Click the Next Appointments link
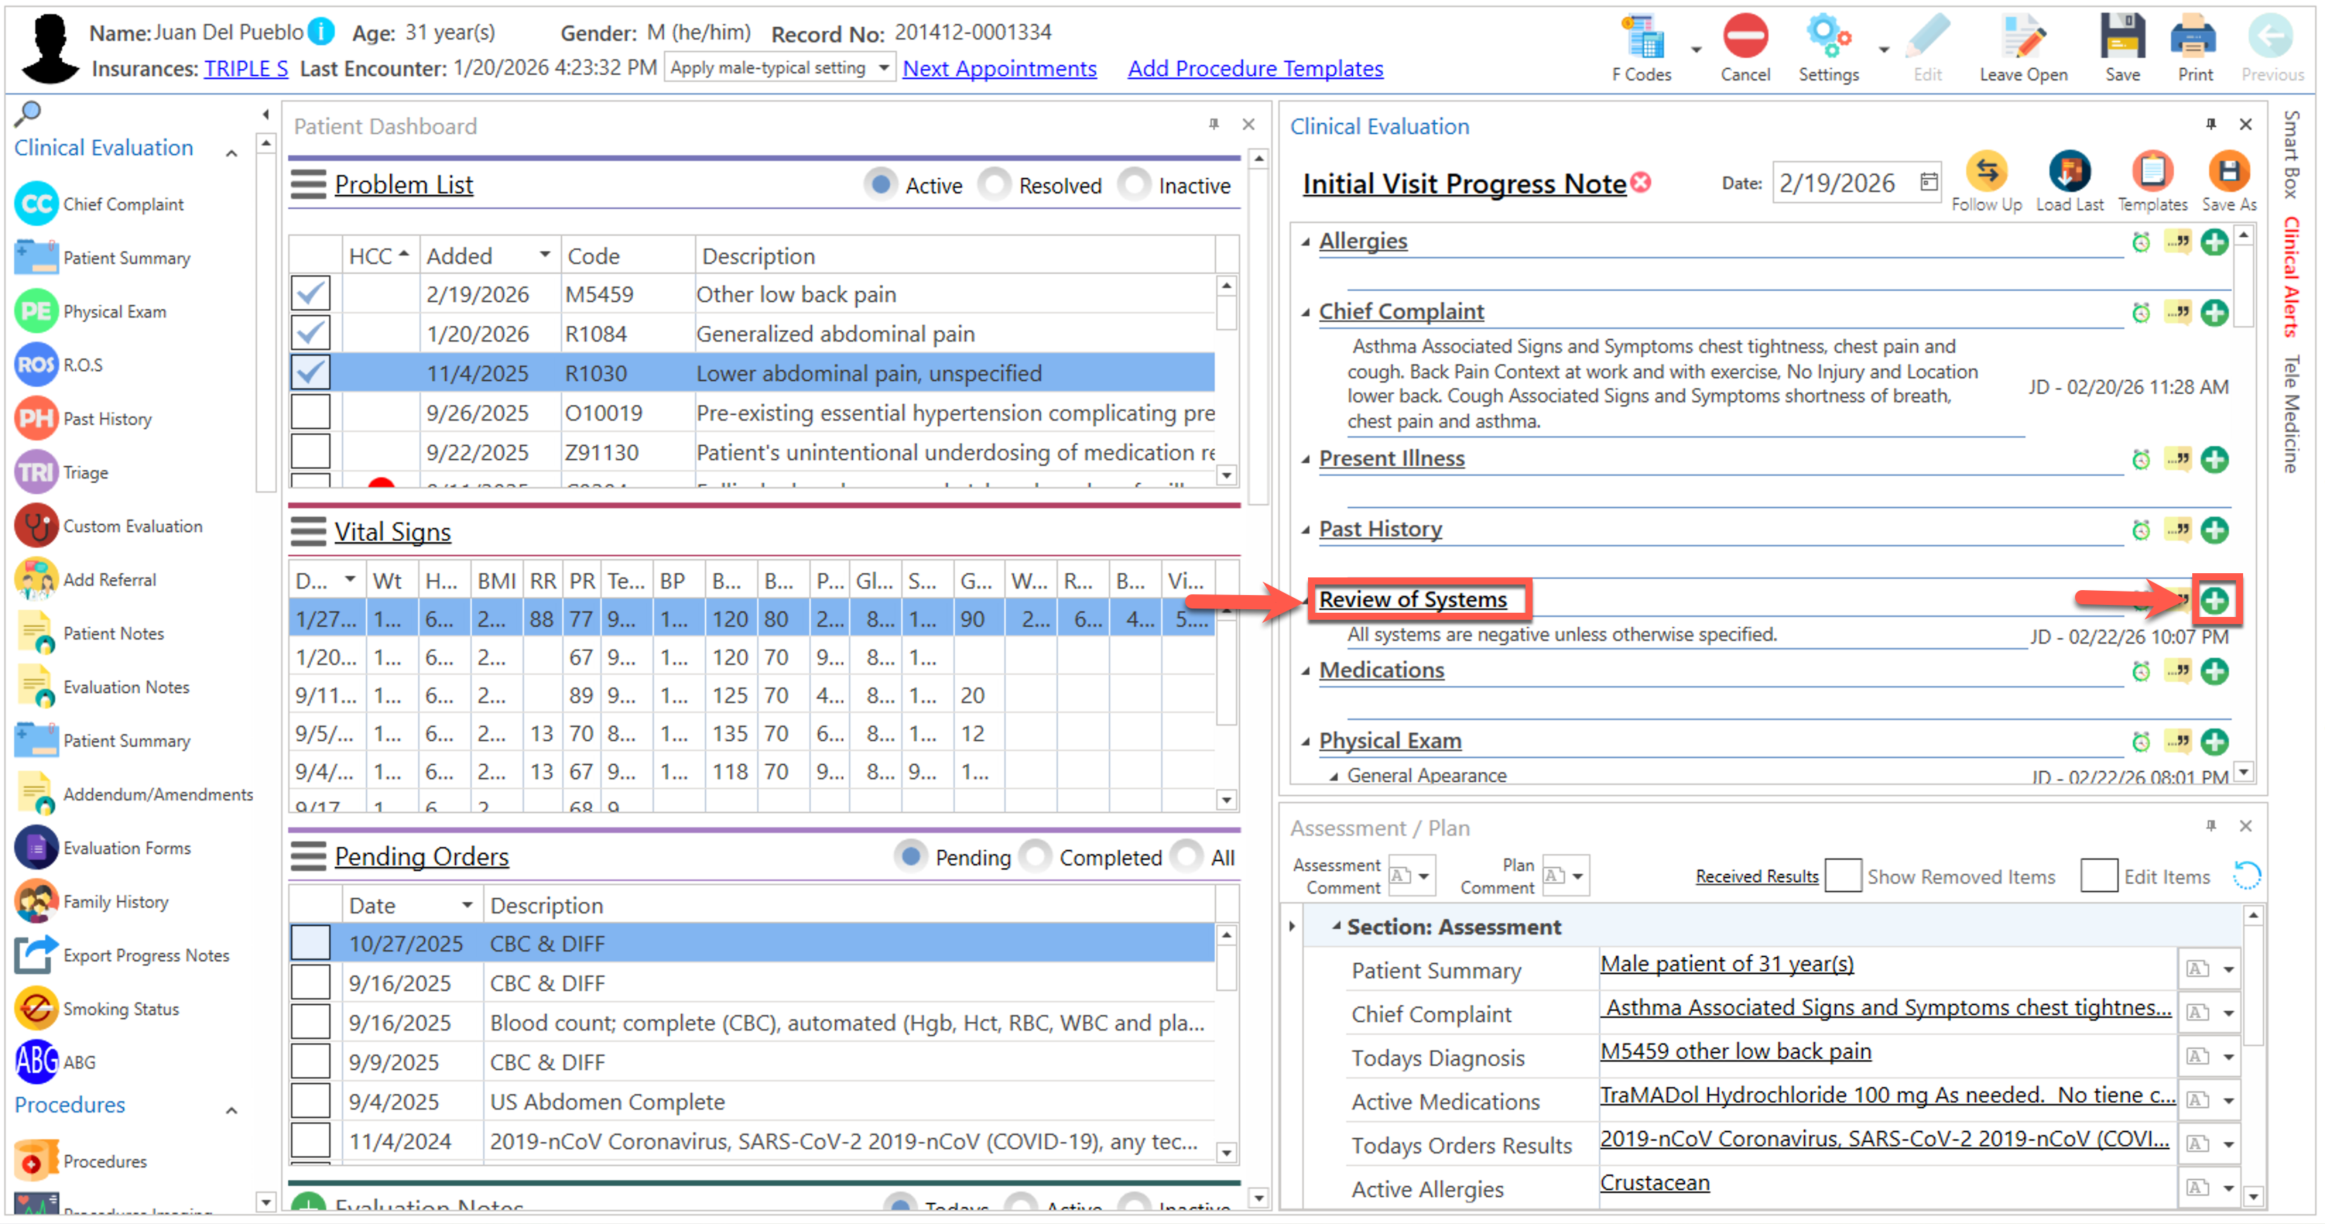2325x1224 pixels. (x=999, y=68)
